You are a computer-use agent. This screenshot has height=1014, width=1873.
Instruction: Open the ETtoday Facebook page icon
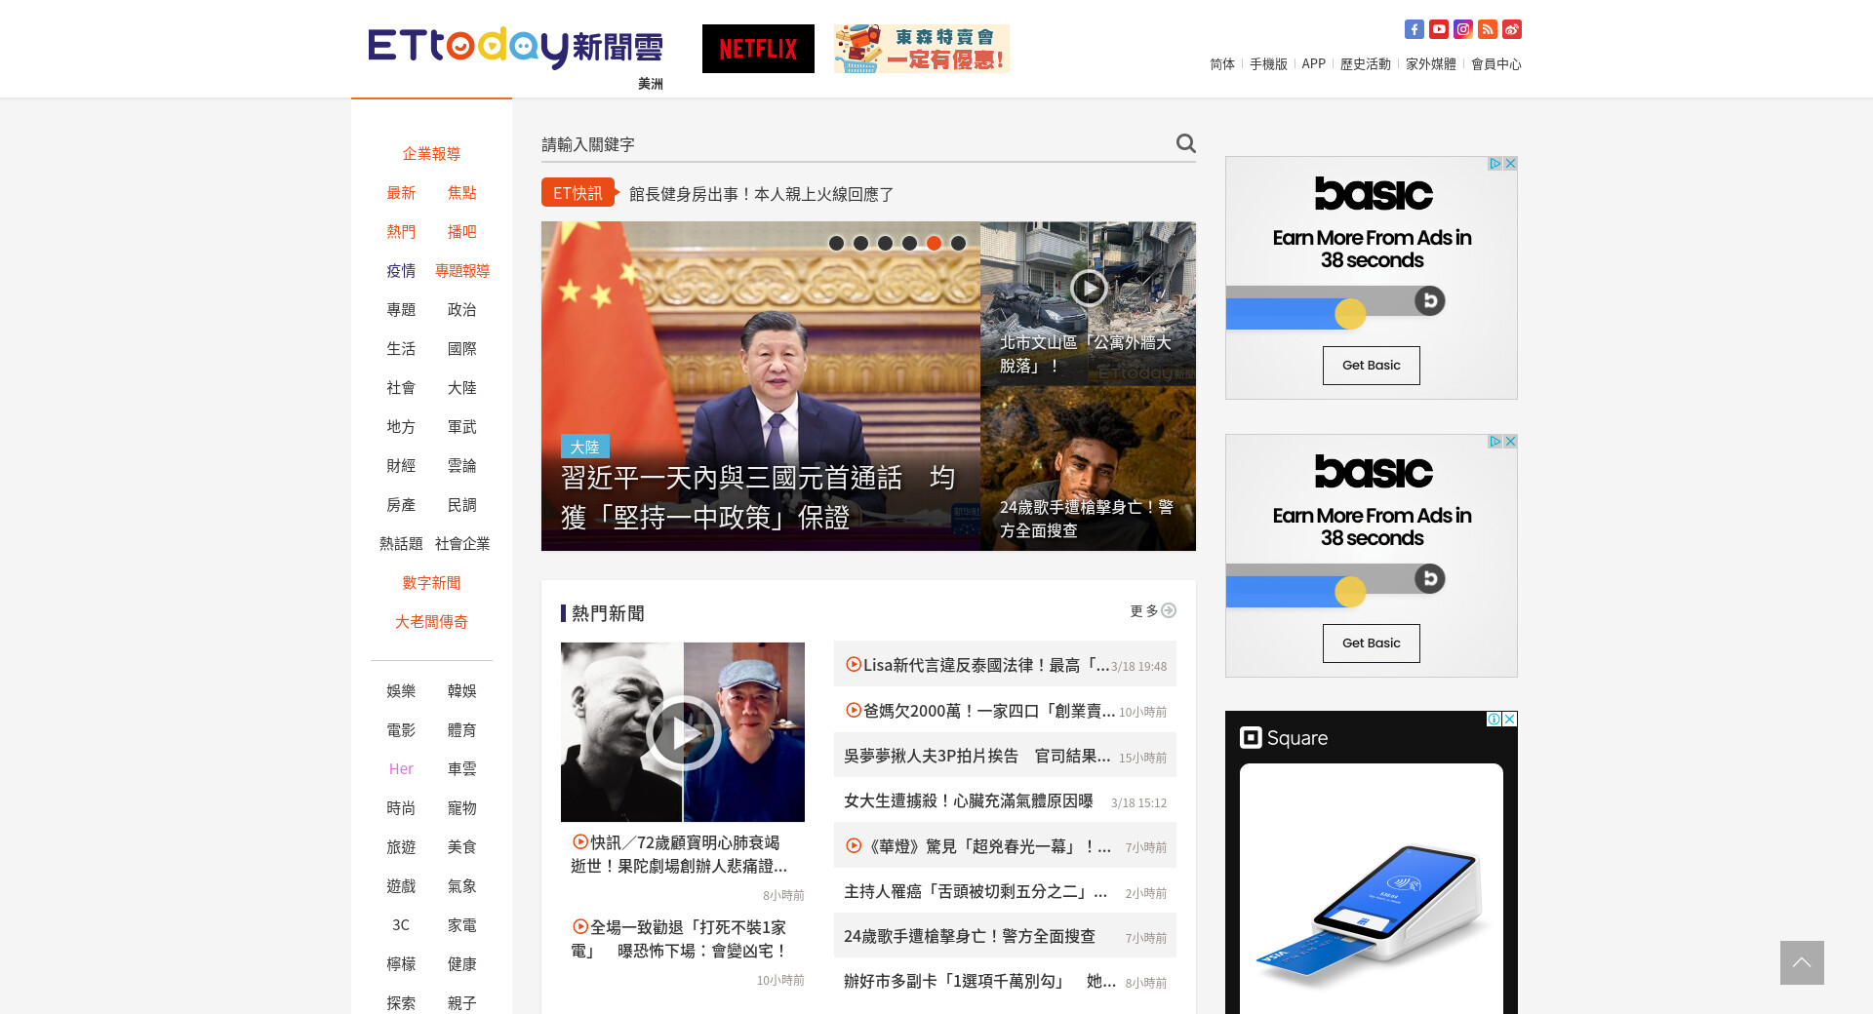point(1414,29)
